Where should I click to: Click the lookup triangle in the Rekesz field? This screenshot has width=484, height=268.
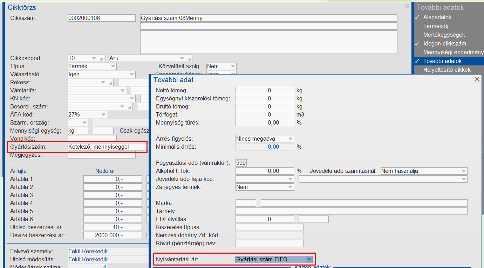[111, 83]
